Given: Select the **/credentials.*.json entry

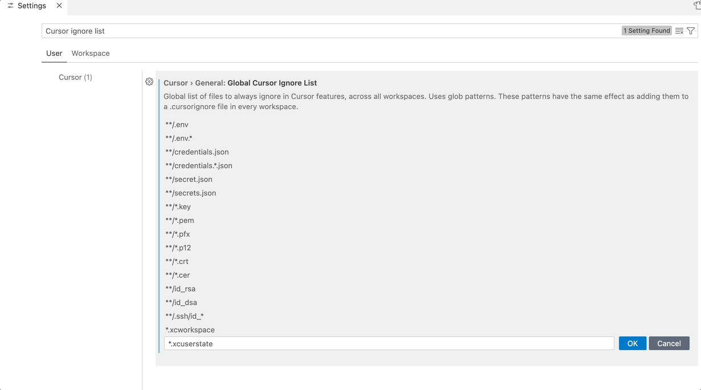Looking at the screenshot, I should click(198, 165).
